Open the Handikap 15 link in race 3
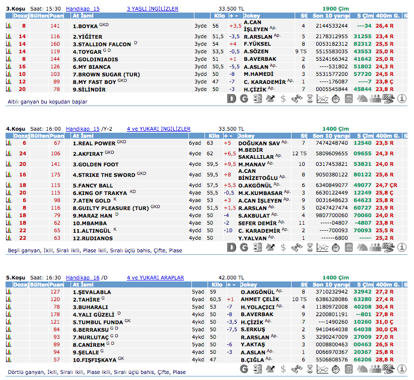Screen dimensions: 414x380 coord(83,9)
